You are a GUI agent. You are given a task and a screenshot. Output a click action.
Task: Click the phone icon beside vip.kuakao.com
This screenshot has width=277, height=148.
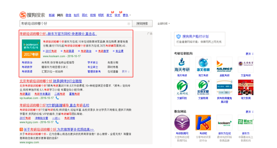click(57, 98)
